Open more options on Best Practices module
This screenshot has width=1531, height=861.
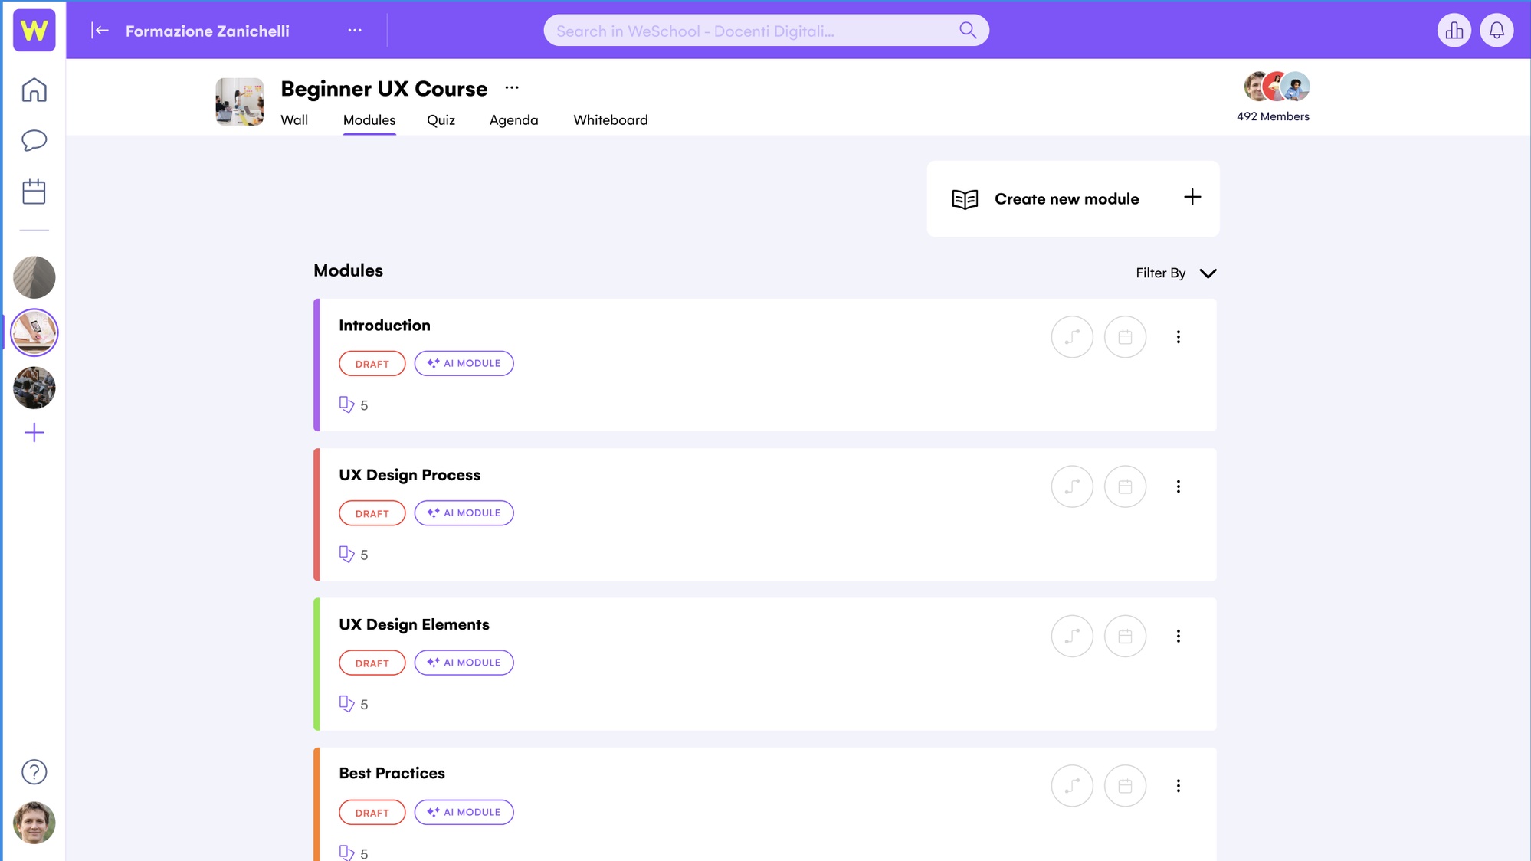[x=1179, y=785]
